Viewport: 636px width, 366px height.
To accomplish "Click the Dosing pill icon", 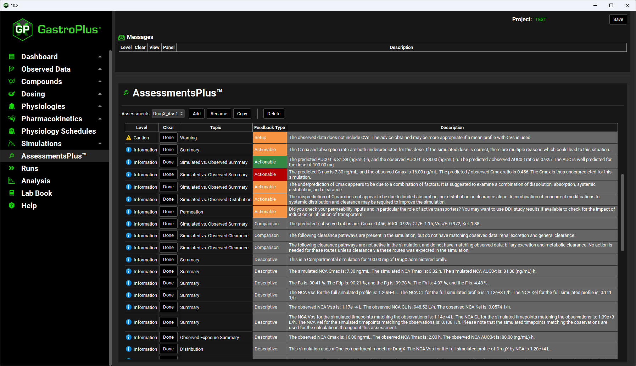I will 12,94.
